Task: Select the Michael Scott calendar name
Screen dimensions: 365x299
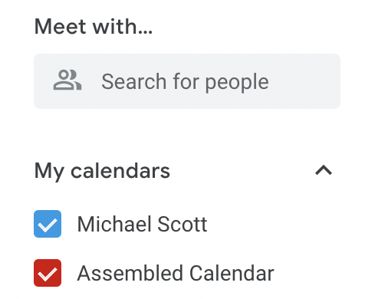Action: pyautogui.click(x=142, y=224)
